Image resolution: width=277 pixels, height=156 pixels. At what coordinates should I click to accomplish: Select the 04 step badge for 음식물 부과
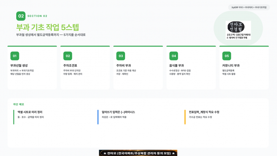(173, 56)
